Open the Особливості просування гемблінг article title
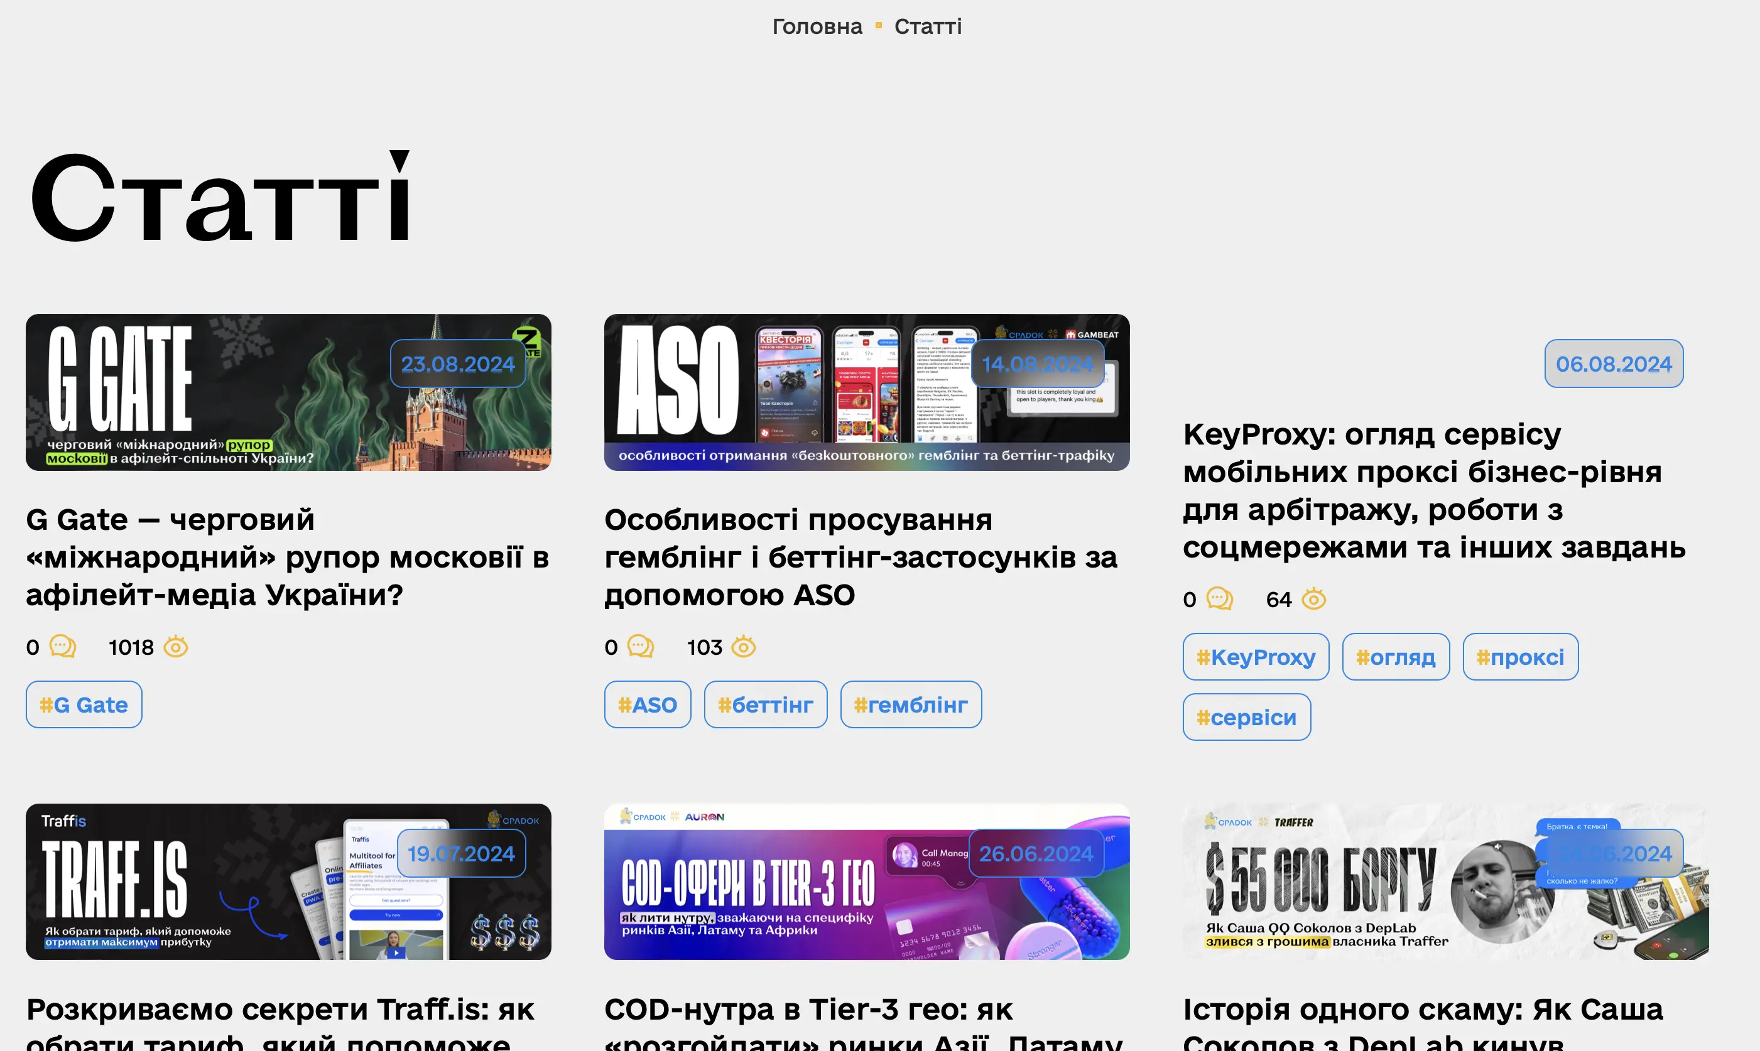This screenshot has height=1051, width=1760. tap(861, 558)
